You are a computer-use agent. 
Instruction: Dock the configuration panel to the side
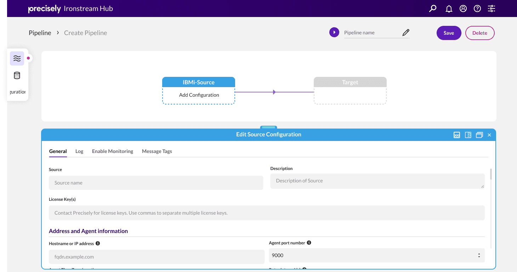point(468,135)
